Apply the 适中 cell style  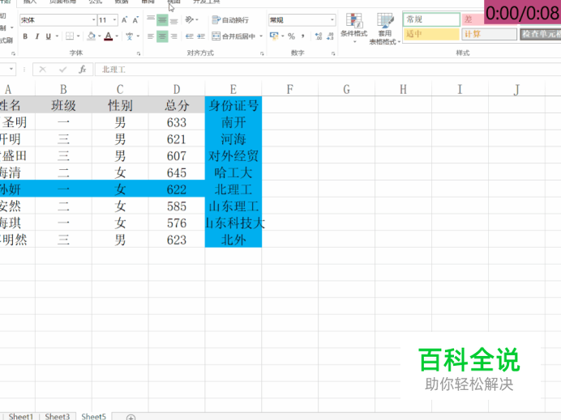431,34
